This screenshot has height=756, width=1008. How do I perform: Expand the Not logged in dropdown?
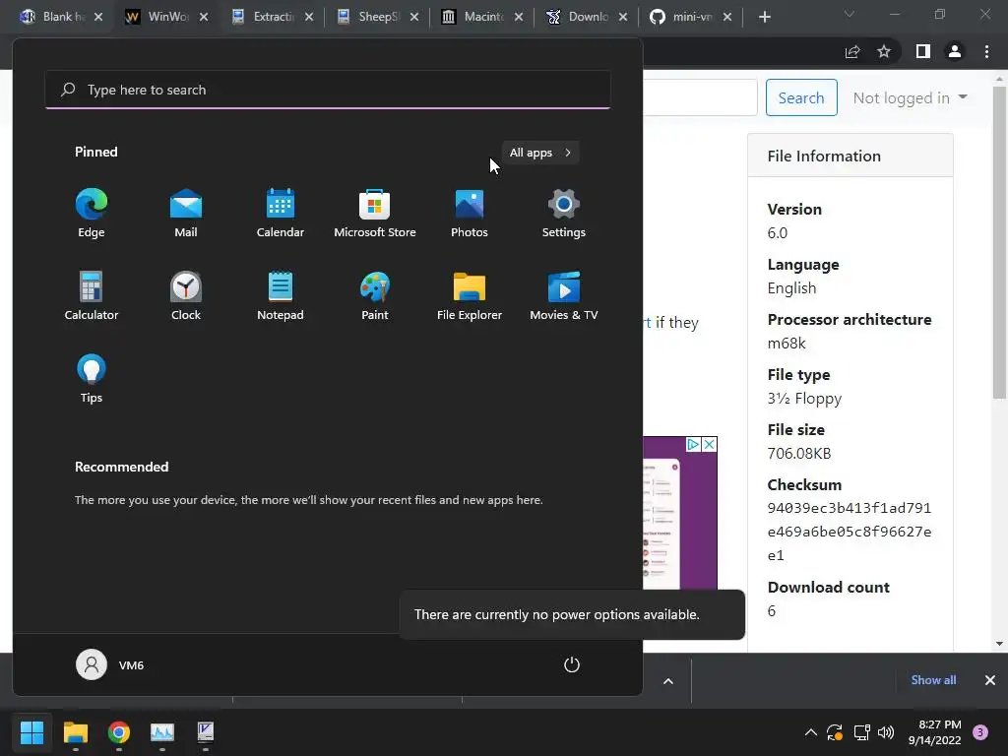click(910, 97)
